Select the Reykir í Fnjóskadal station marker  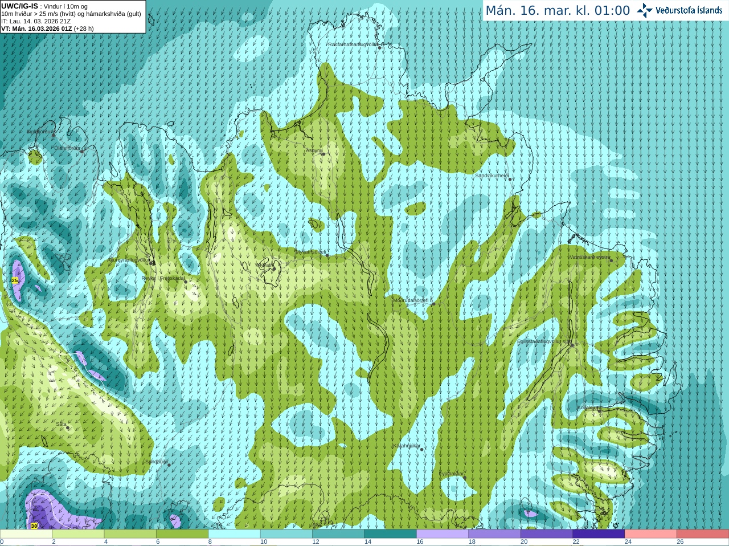[186, 282]
